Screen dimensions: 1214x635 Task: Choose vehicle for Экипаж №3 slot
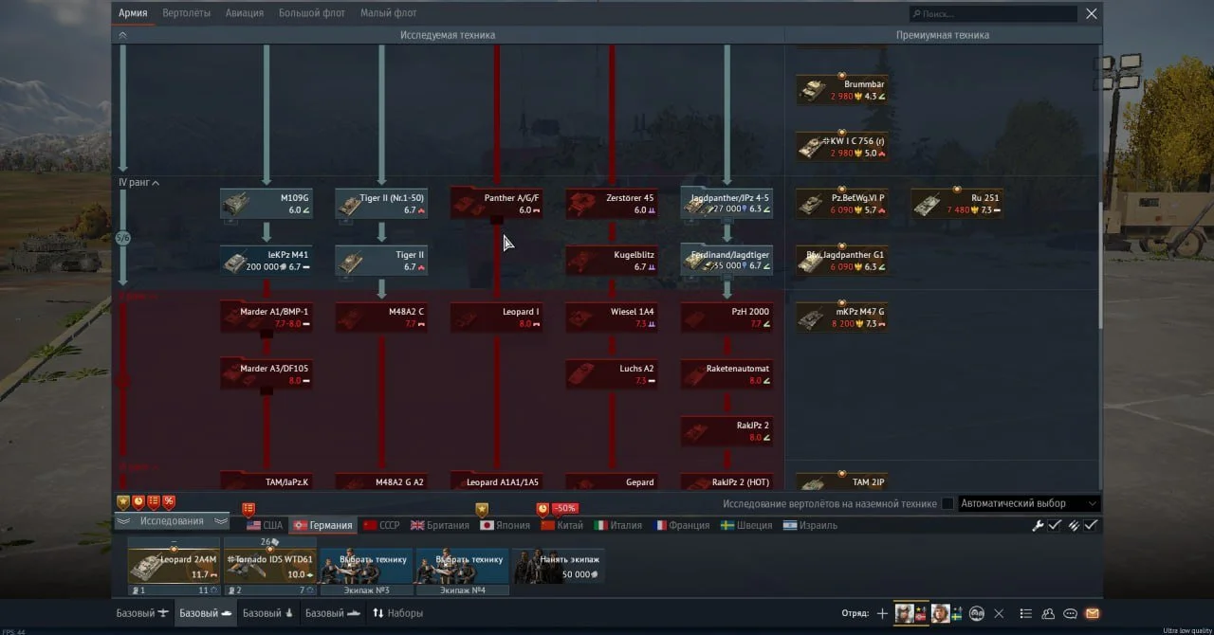tap(366, 566)
